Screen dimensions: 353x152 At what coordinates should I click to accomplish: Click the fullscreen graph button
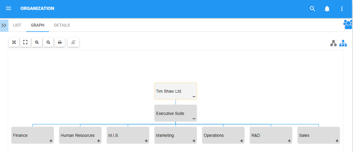pyautogui.click(x=25, y=42)
